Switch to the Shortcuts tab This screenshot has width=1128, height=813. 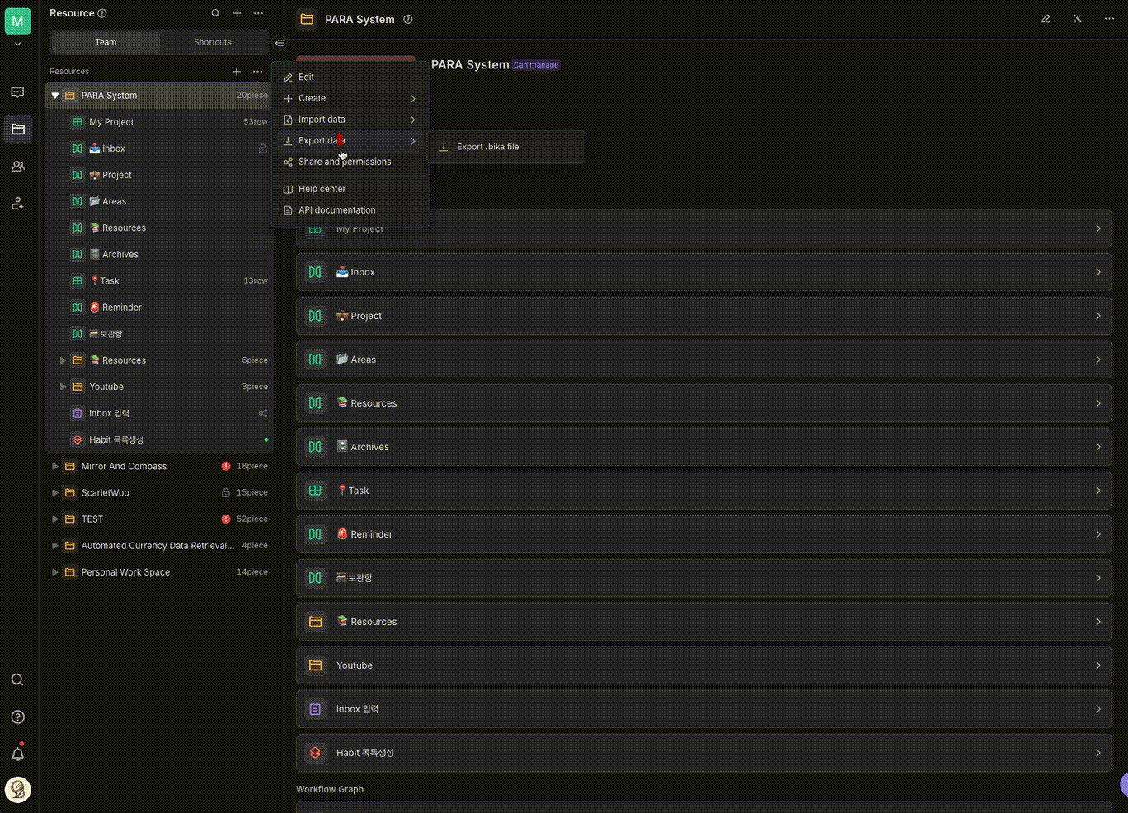pos(213,42)
